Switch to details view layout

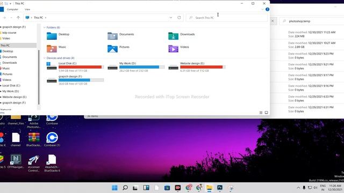click(261, 113)
